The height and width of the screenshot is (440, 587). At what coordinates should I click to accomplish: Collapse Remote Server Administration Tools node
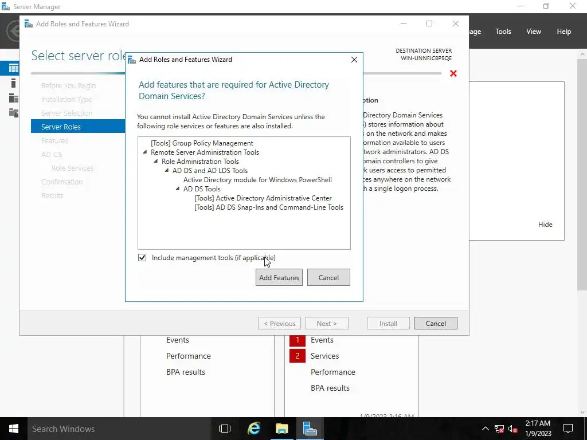tap(145, 152)
